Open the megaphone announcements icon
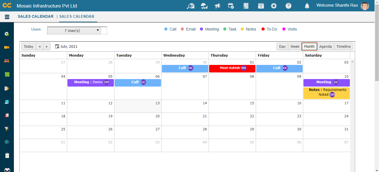Screen dimensions: 379x172 pos(218,6)
